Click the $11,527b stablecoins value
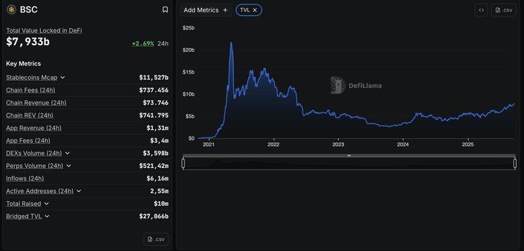The width and height of the screenshot is (524, 251). (x=154, y=77)
